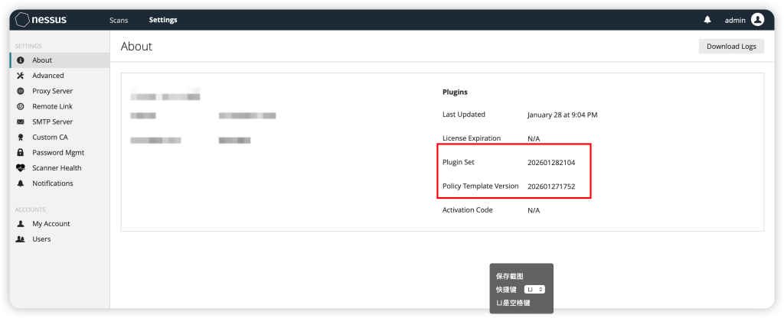
Task: Click the Advanced tools icon
Action: coord(21,76)
